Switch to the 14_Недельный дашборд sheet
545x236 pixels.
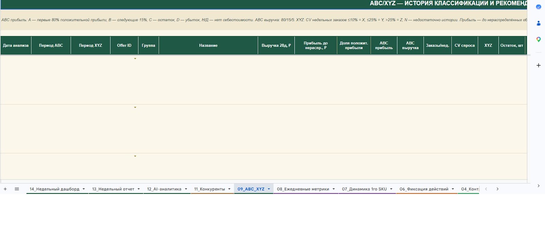(x=54, y=189)
